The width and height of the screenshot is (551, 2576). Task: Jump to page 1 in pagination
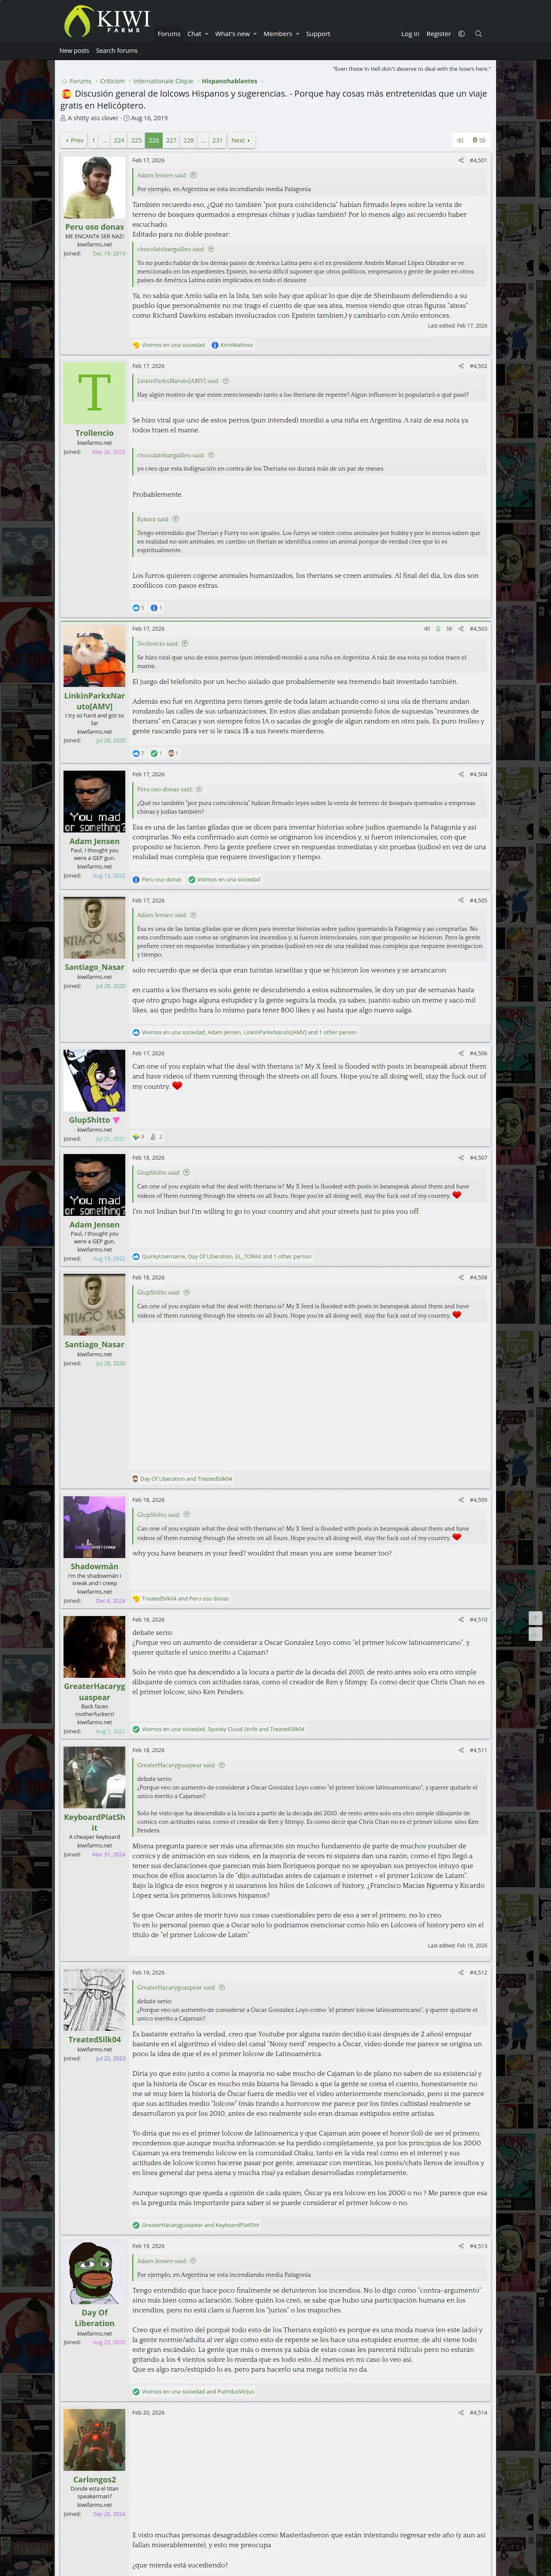pos(93,140)
